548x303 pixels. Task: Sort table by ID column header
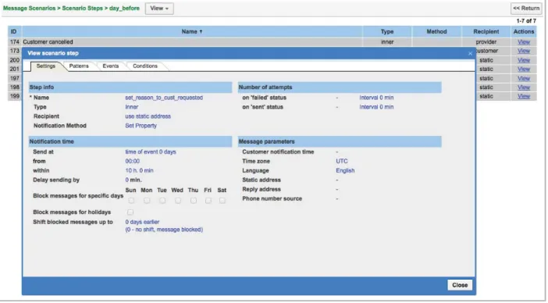[x=14, y=31]
